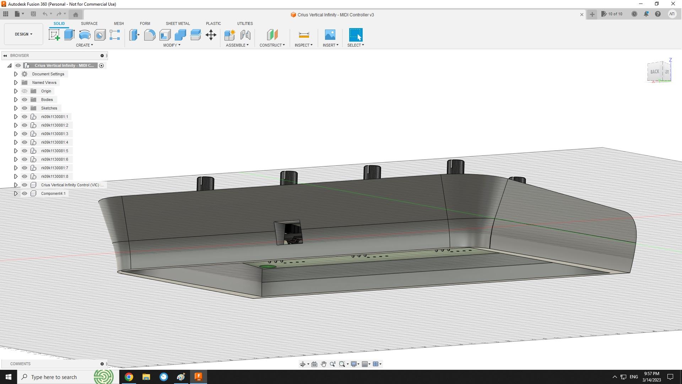Switch to the SURFACE tab
Viewport: 682px width, 384px height.
tap(89, 23)
